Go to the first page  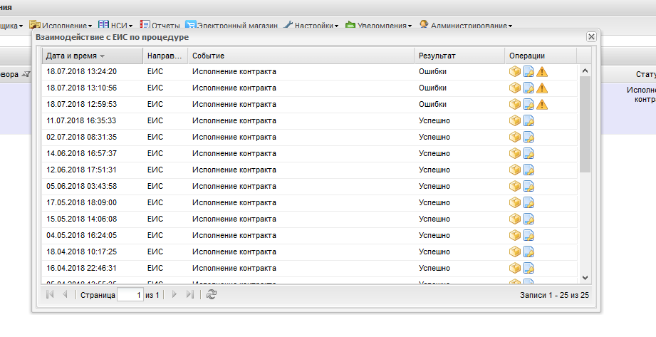(x=50, y=295)
